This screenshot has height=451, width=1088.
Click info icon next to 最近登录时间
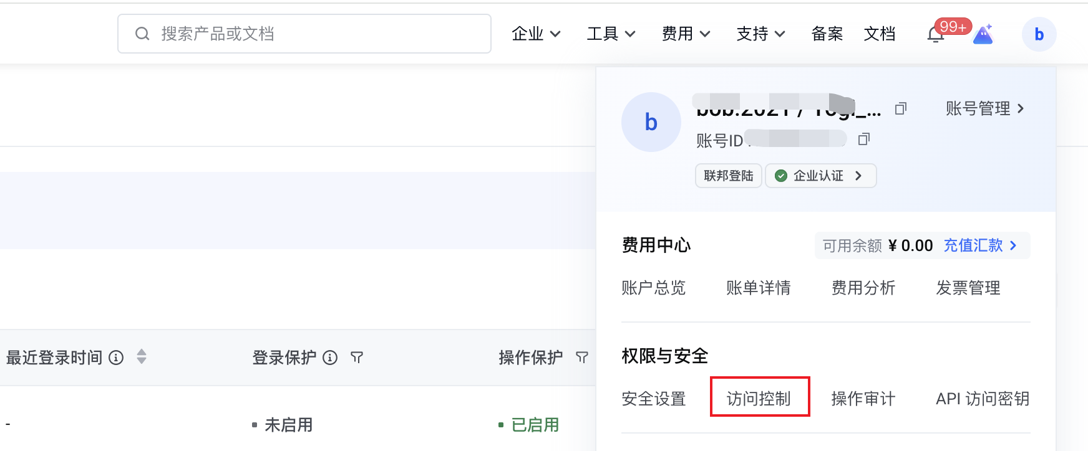(x=116, y=358)
